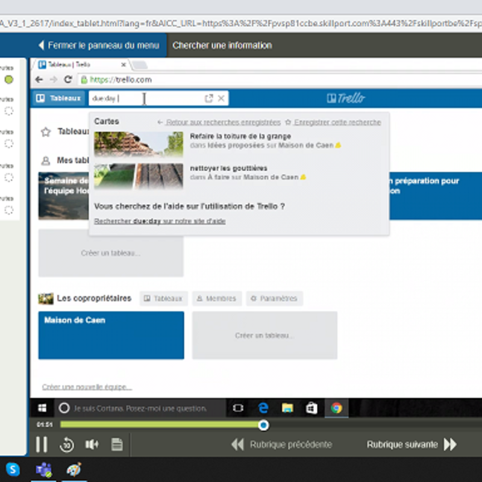The width and height of the screenshot is (482, 482).
Task: Go back with the browser back arrow
Action: [39, 80]
